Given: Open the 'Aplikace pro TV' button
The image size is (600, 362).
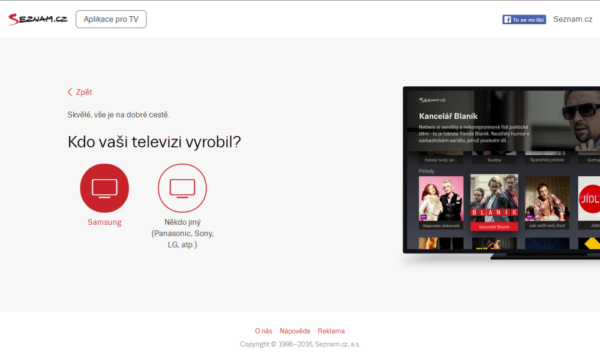Looking at the screenshot, I should pos(111,19).
